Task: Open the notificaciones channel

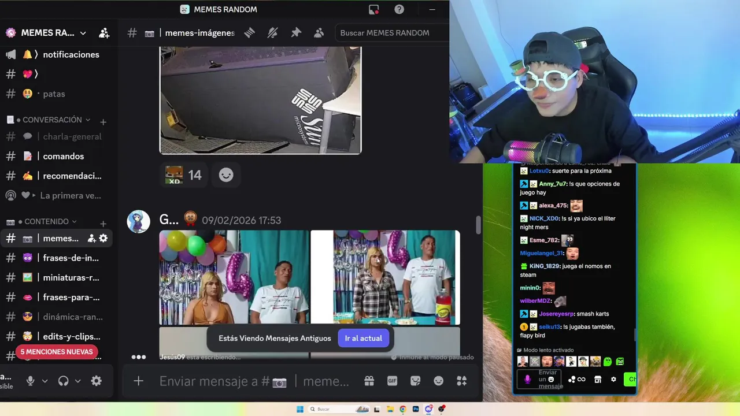Action: coord(58,54)
